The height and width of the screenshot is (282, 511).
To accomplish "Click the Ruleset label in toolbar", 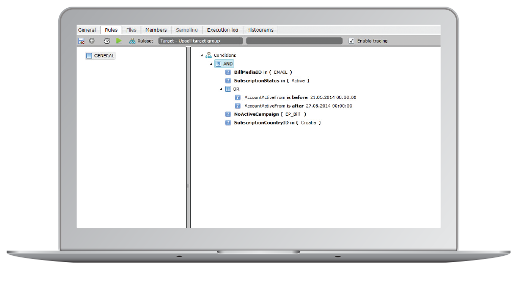I will point(145,41).
